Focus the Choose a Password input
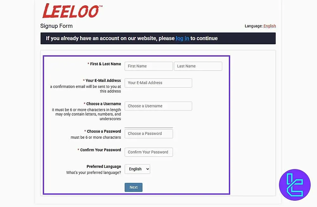317x207 pixels. [x=148, y=133]
